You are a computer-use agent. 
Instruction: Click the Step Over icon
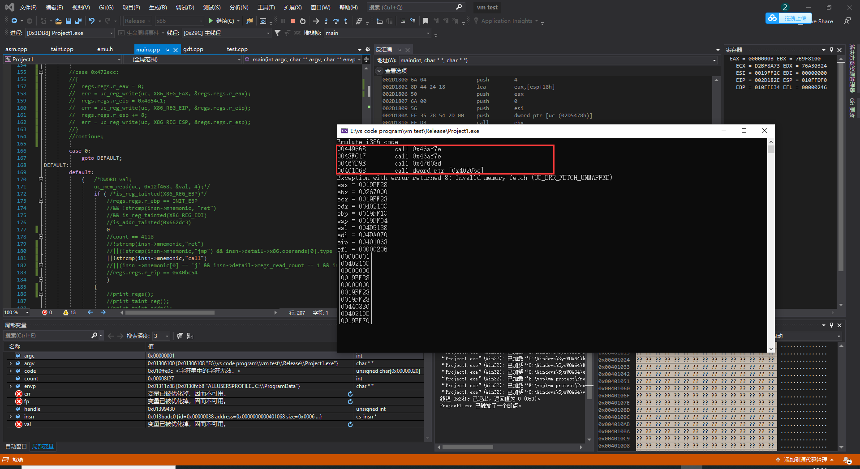coord(336,21)
